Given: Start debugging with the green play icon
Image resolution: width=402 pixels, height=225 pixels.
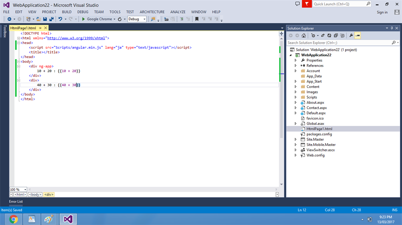Looking at the screenshot, I should click(83, 19).
